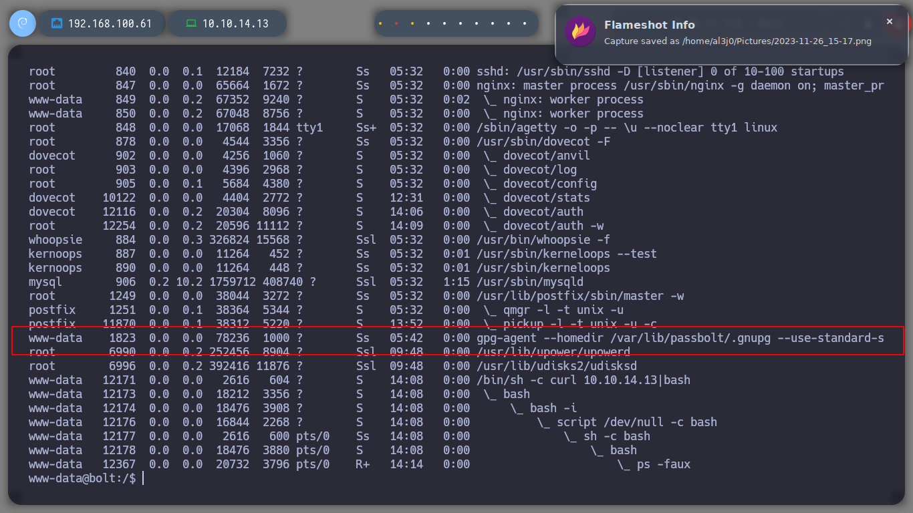Switch to the first yellow workspace dot

pyautogui.click(x=380, y=23)
